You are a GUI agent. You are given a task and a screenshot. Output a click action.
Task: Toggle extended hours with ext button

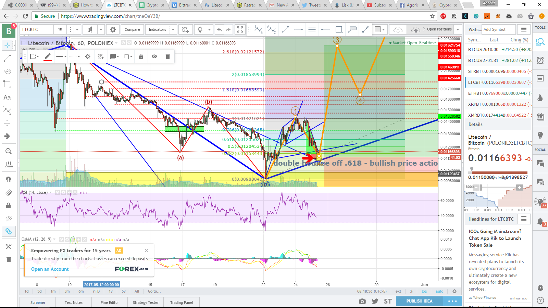tap(398, 292)
